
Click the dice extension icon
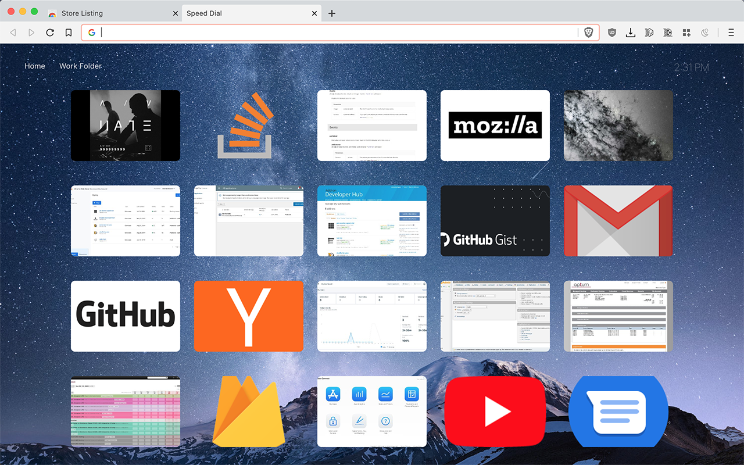coord(649,33)
